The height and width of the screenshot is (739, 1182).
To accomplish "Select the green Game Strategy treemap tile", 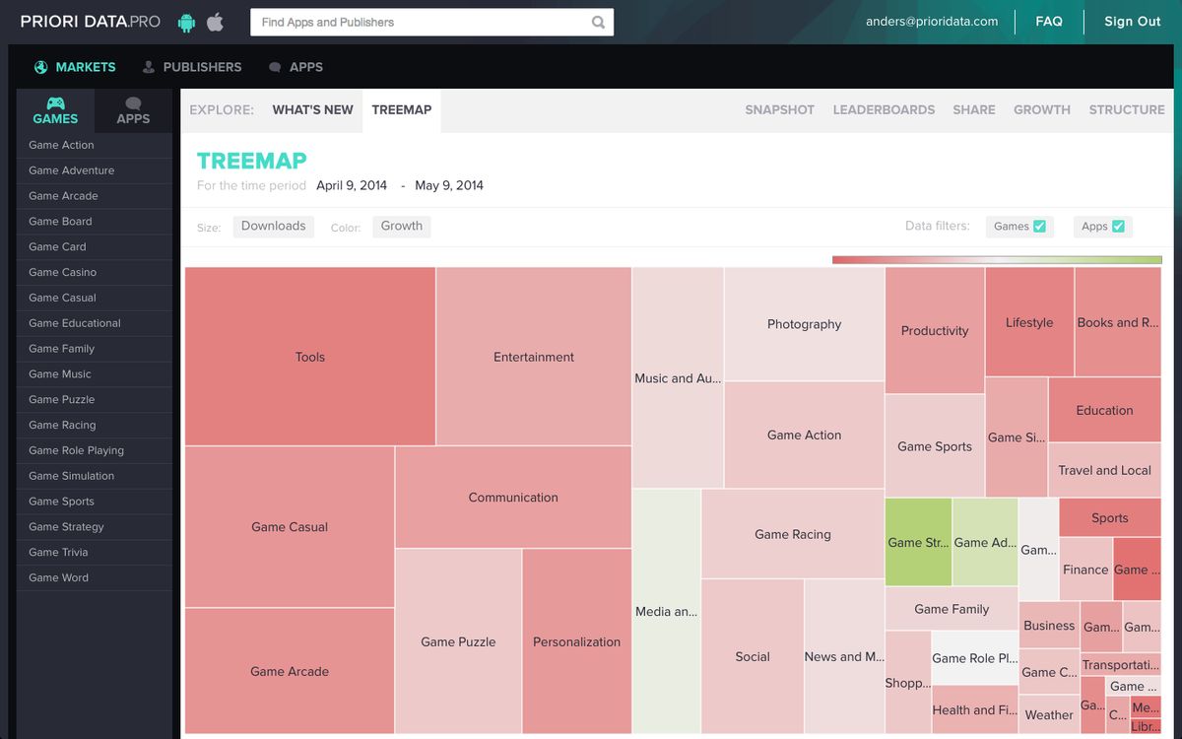I will [x=918, y=542].
